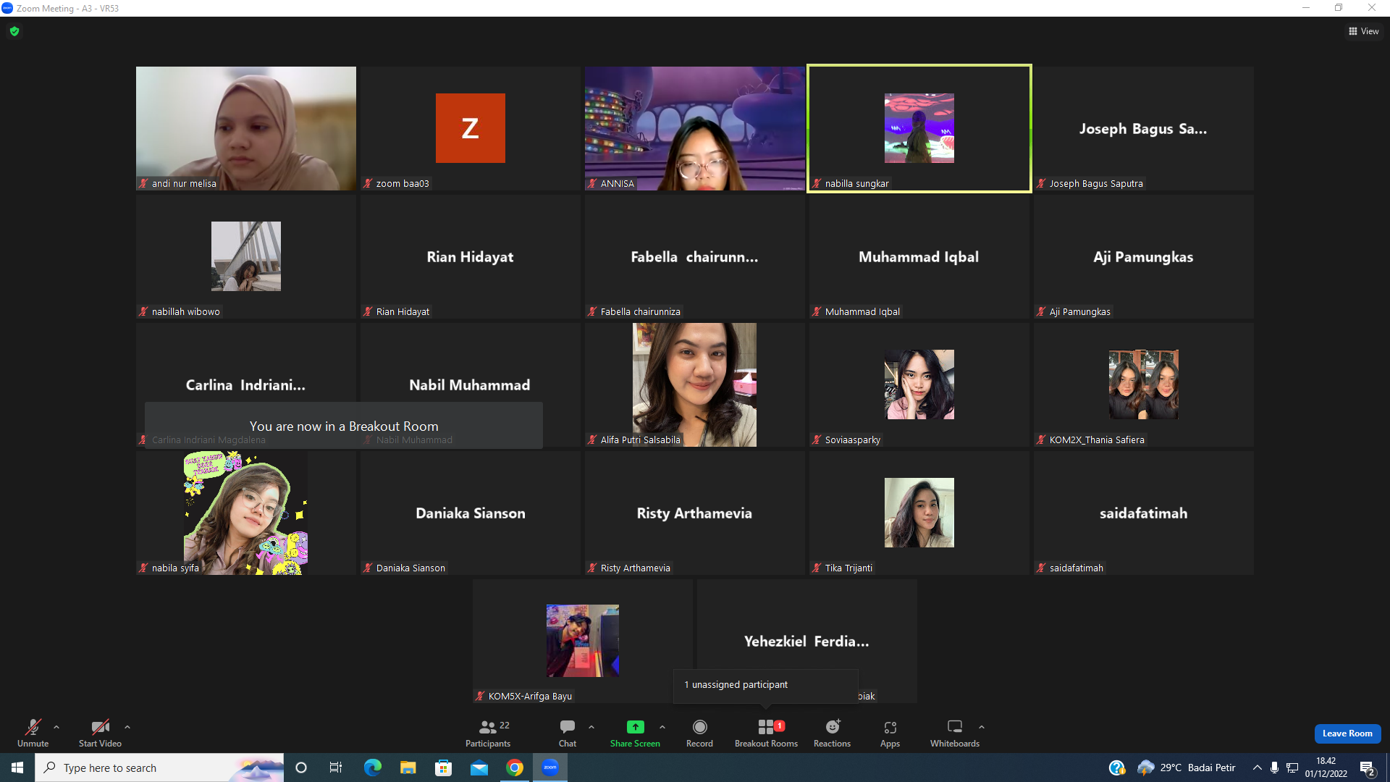The width and height of the screenshot is (1390, 782).
Task: Leave the breakout room
Action: coord(1347,733)
